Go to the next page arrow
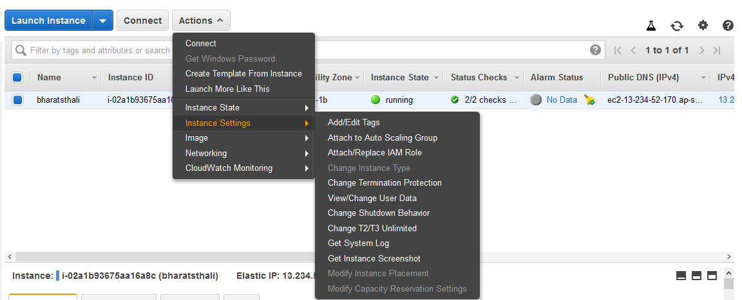The image size is (742, 300). click(x=701, y=50)
